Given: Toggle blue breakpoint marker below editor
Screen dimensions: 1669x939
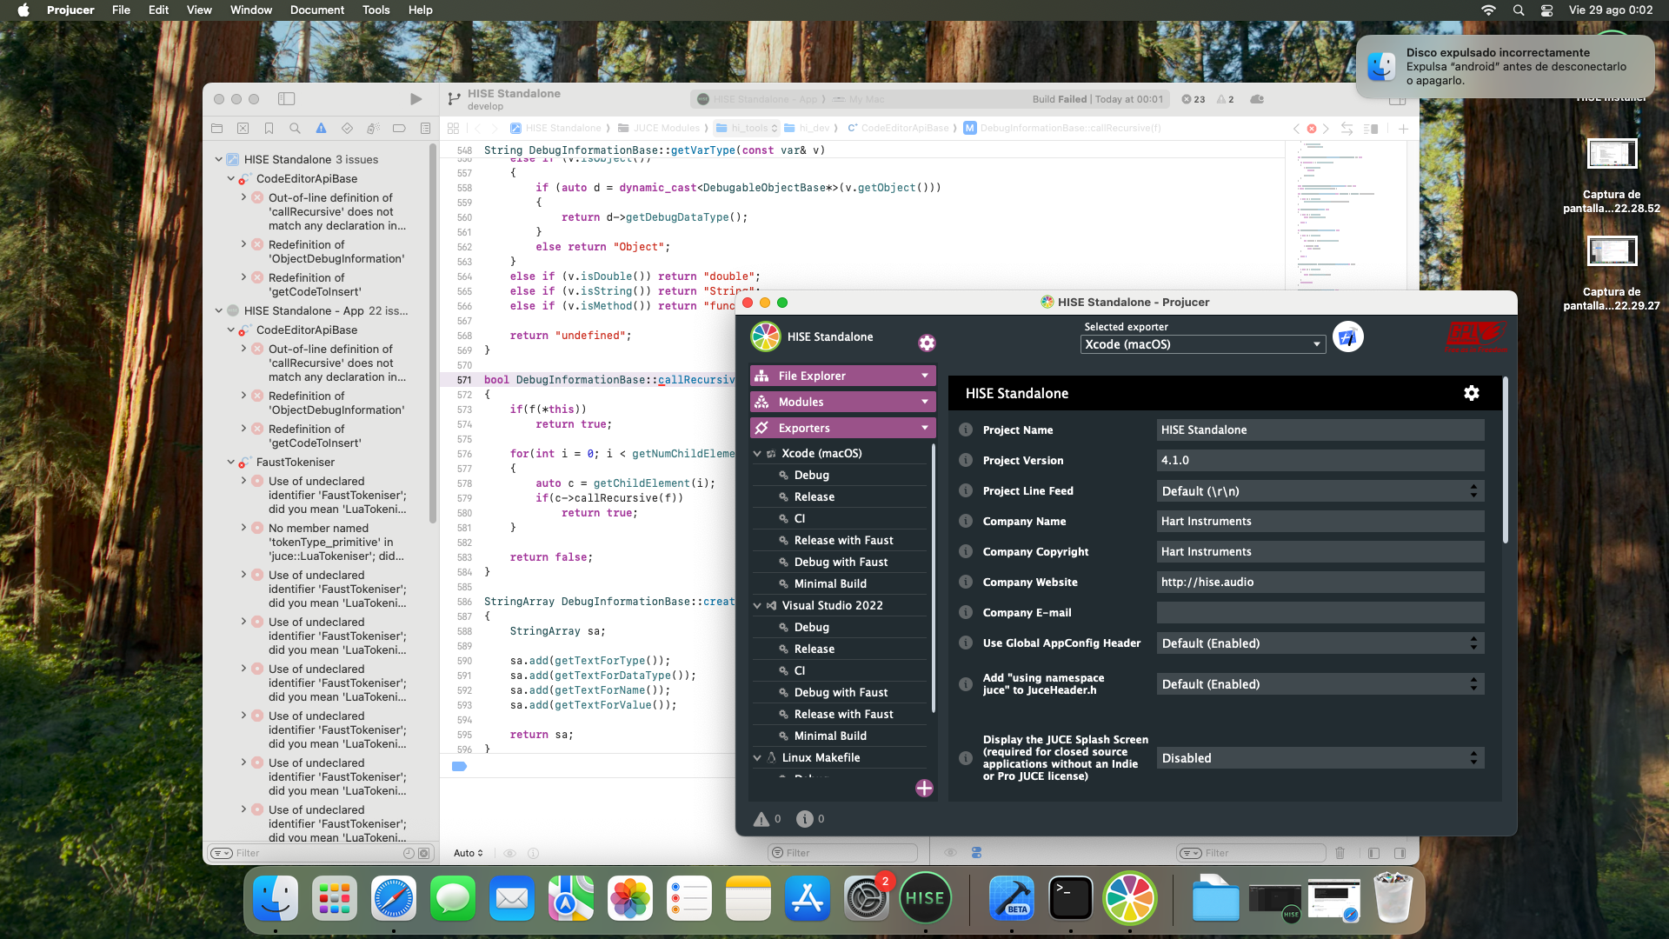Looking at the screenshot, I should [x=459, y=766].
